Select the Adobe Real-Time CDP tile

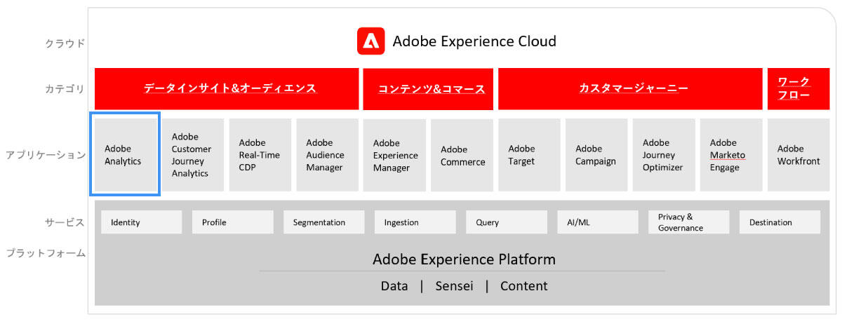click(x=260, y=155)
